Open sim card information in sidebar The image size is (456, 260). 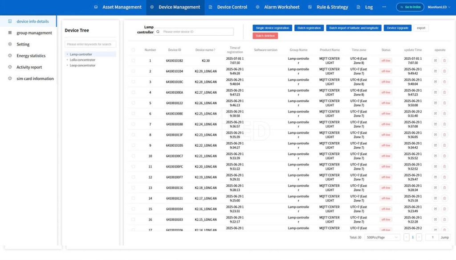pos(28,78)
